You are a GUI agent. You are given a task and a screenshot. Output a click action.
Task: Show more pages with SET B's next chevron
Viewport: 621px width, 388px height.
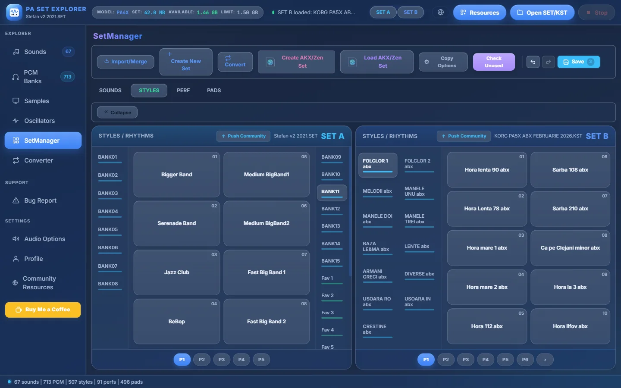pos(545,360)
